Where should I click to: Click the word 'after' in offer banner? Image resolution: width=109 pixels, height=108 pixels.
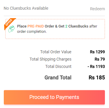(93, 26)
